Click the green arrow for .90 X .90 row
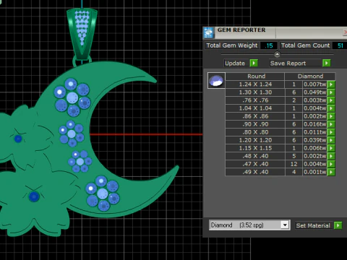Screen dimensions: 347x260 331,124
